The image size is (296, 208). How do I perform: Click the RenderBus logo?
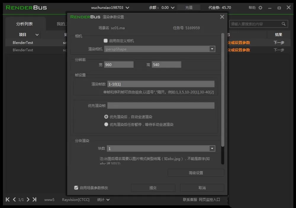26,8
